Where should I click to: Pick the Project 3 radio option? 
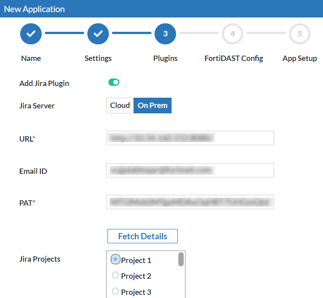tap(116, 291)
